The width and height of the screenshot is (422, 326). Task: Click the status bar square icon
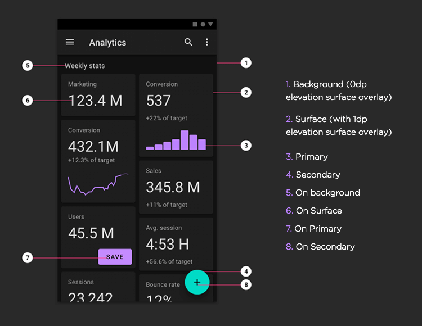point(195,24)
